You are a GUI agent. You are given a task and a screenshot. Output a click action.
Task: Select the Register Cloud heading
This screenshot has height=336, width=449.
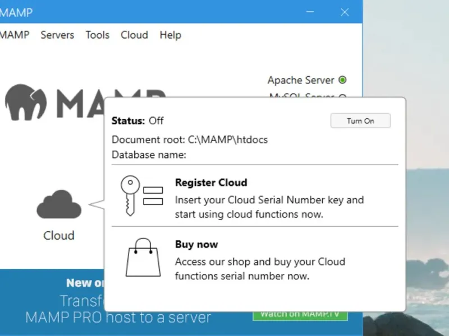(x=211, y=183)
